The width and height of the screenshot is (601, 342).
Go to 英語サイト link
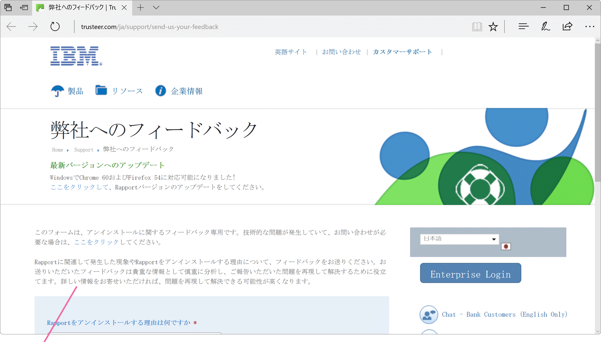point(291,52)
